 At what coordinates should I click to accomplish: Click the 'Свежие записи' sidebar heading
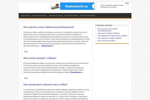click(x=104, y=25)
